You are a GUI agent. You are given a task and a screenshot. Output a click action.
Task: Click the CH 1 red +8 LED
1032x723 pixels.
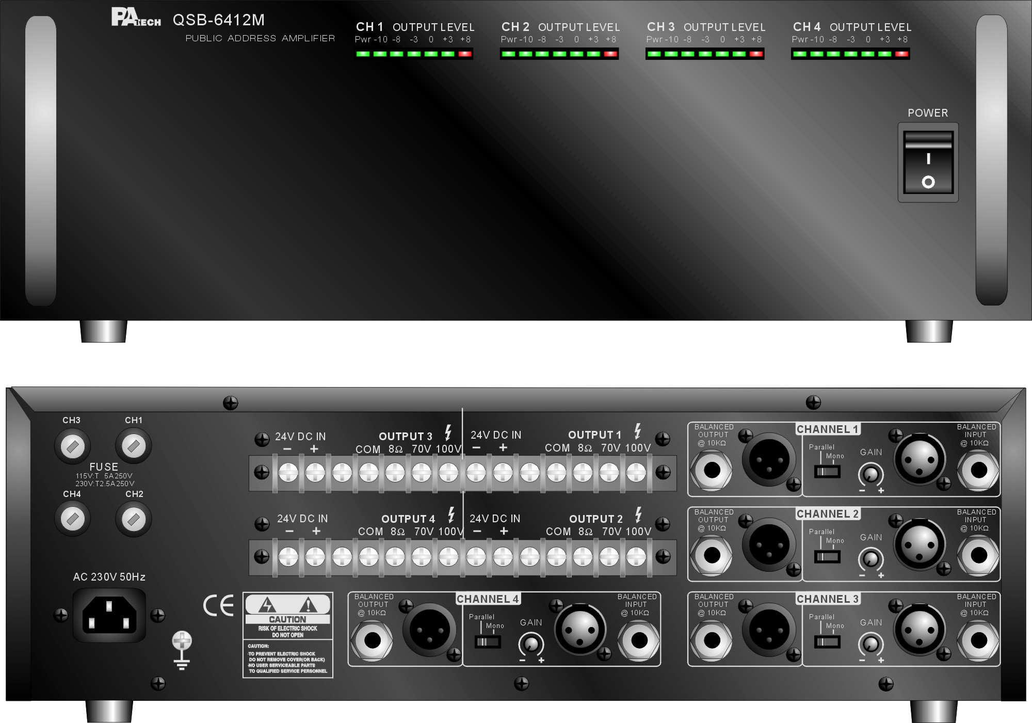coord(465,54)
